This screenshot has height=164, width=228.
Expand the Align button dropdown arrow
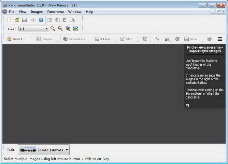(x=116, y=42)
